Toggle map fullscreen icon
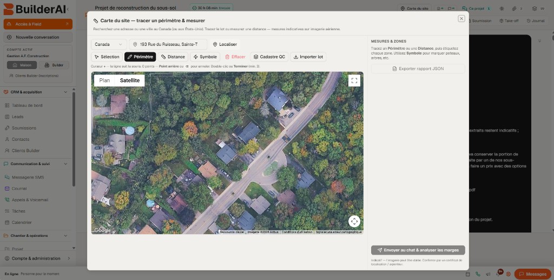554x280 pixels. point(354,80)
